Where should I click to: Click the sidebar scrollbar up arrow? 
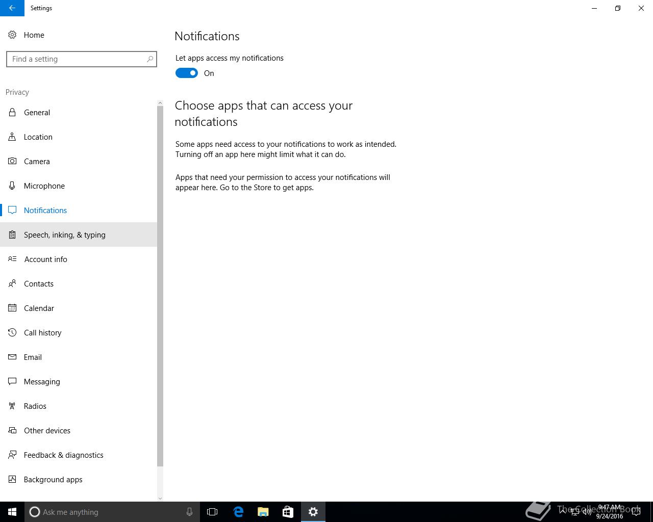160,103
